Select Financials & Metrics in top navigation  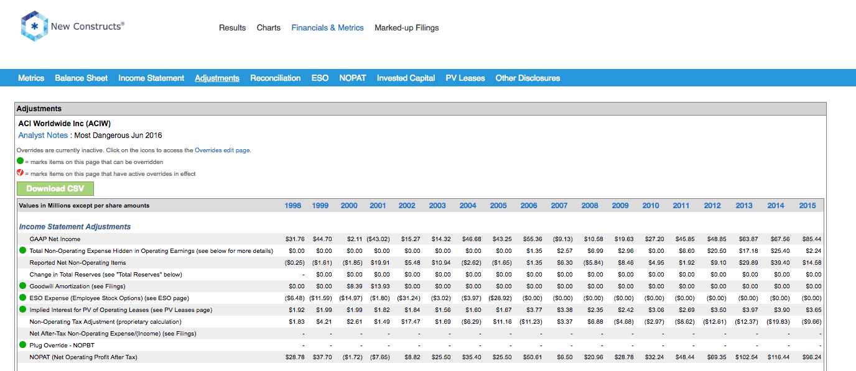328,28
